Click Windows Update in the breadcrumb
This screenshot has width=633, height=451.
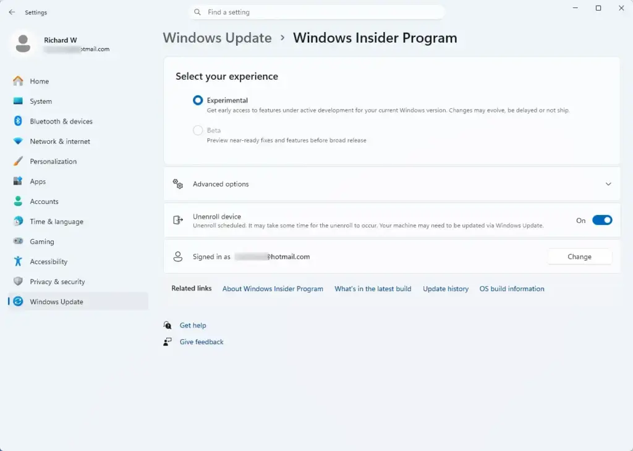pyautogui.click(x=217, y=38)
